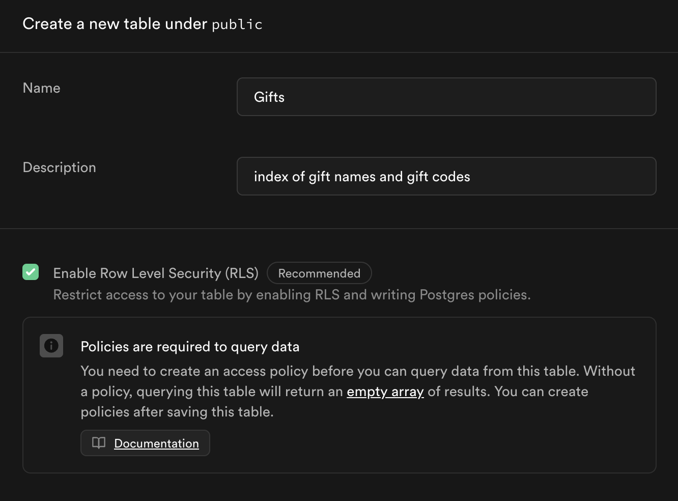
Task: Click the underlined Documentation text
Action: [x=156, y=443]
